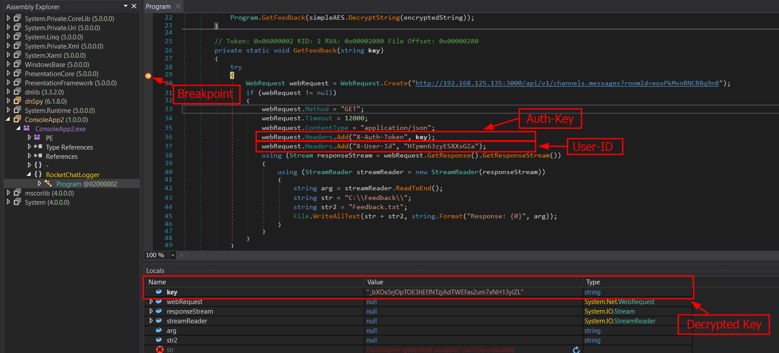Viewport: 779px width, 353px height.
Task: Click the Type References node icon
Action: [38, 147]
